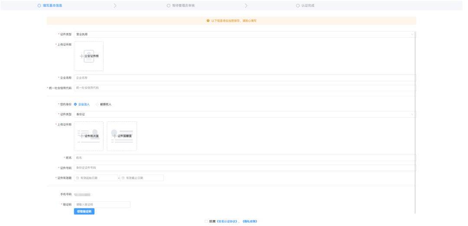
Task: Click the 企业名称 input field
Action: (x=245, y=78)
